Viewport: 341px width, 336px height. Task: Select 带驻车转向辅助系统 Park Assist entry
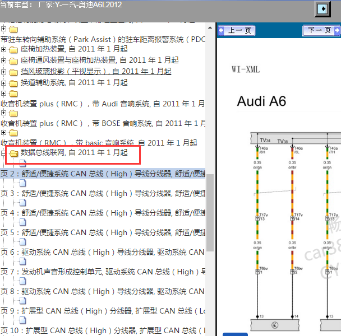pos(103,40)
